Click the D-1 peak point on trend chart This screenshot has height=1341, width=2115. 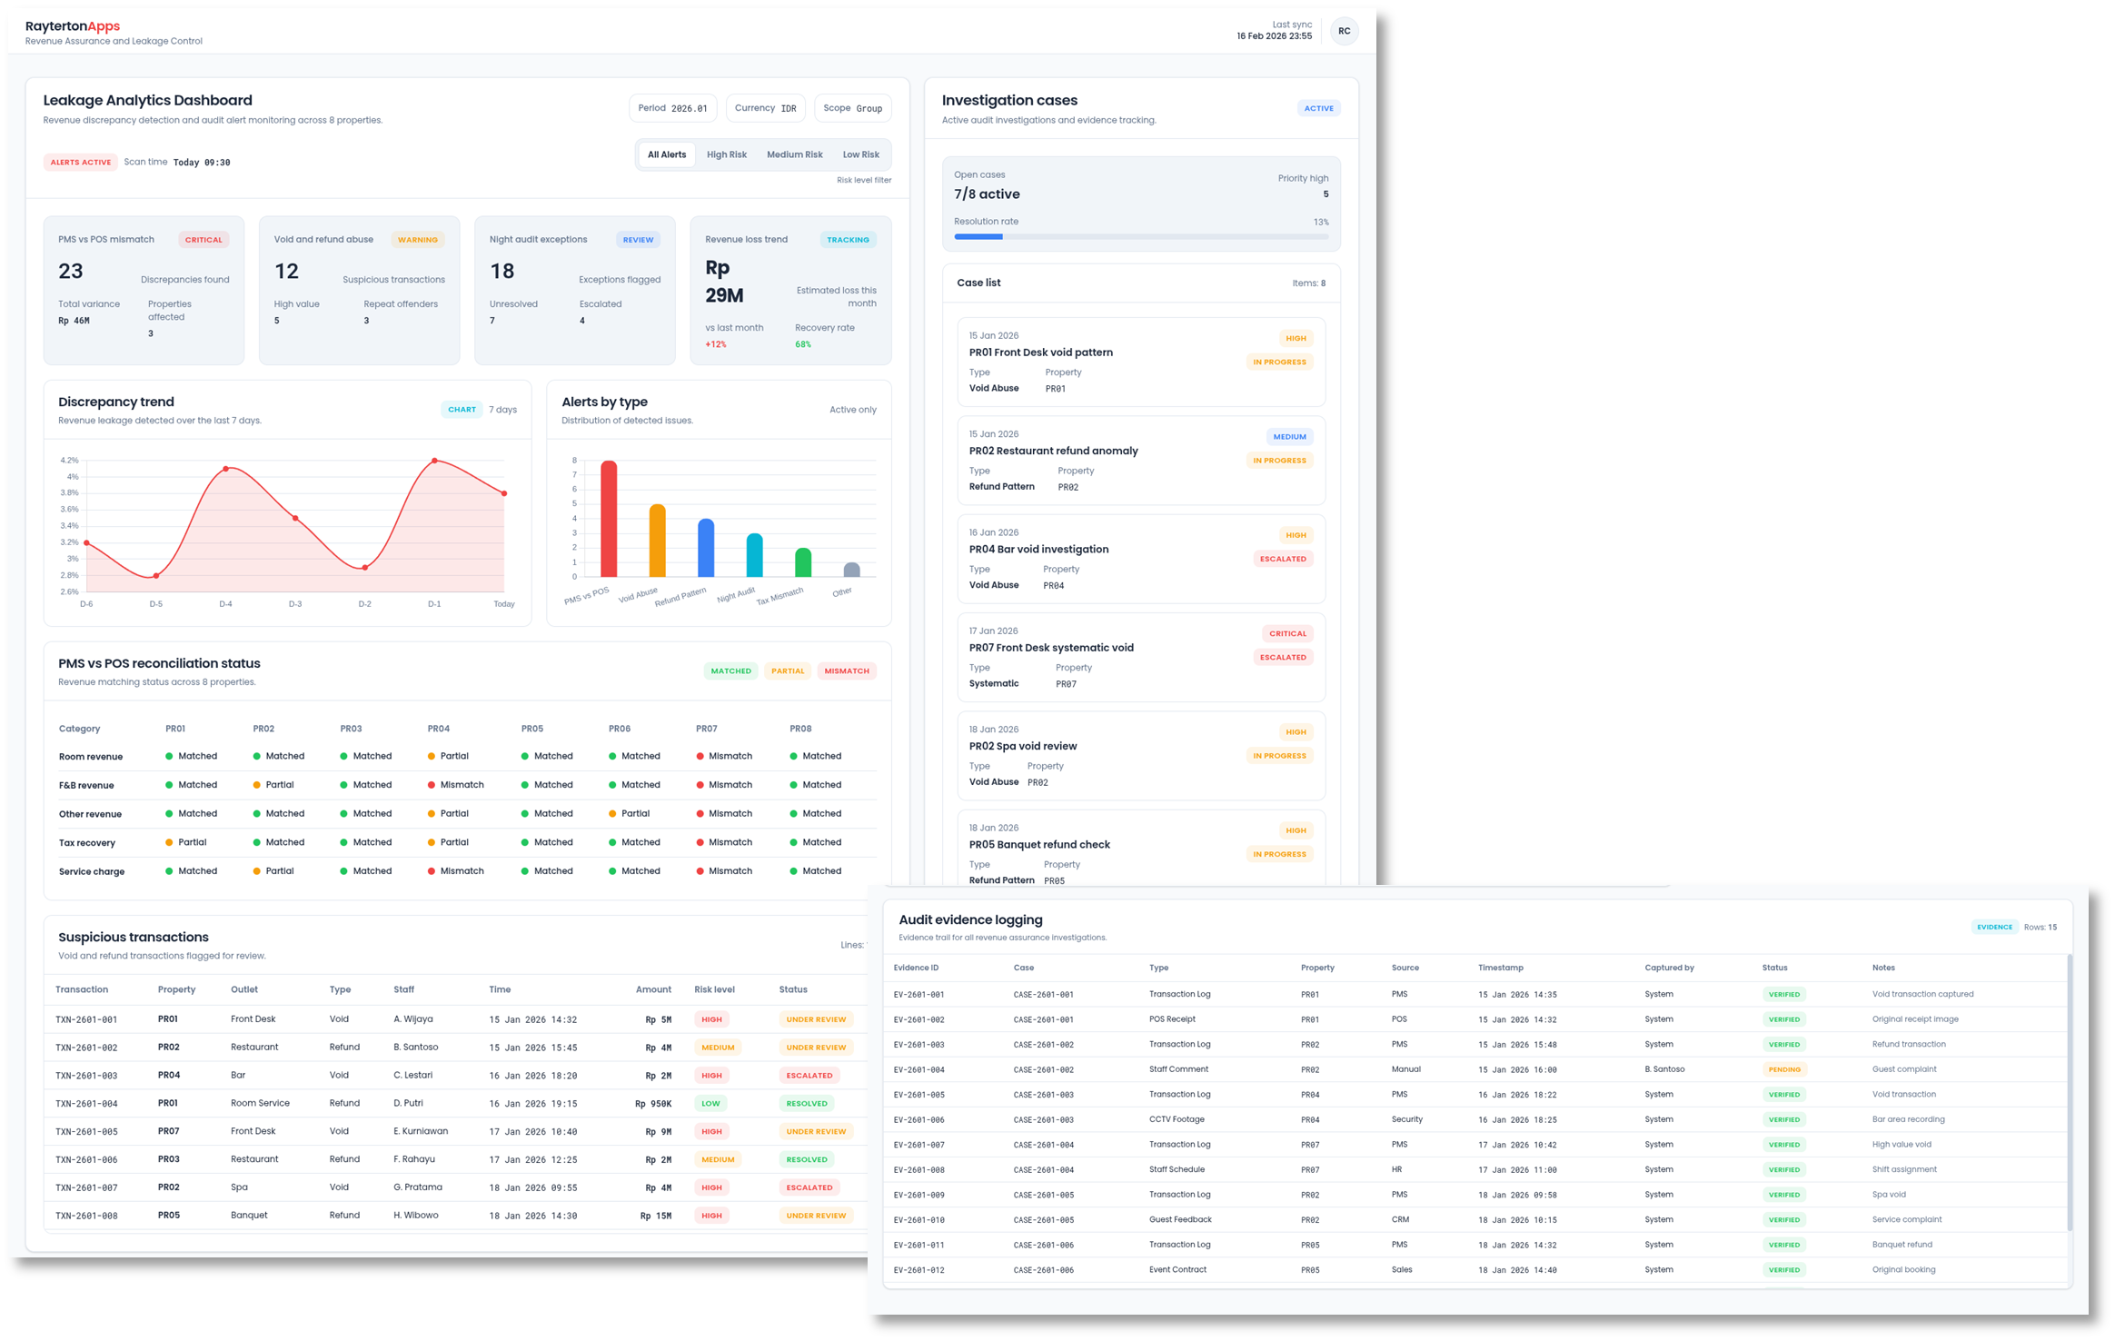pyautogui.click(x=434, y=461)
